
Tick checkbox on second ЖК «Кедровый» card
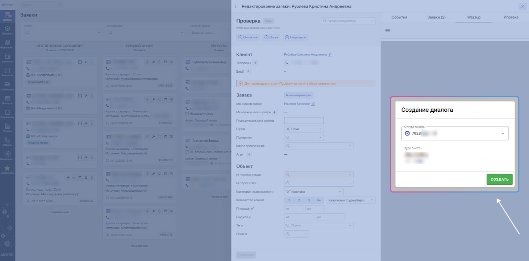(80, 96)
